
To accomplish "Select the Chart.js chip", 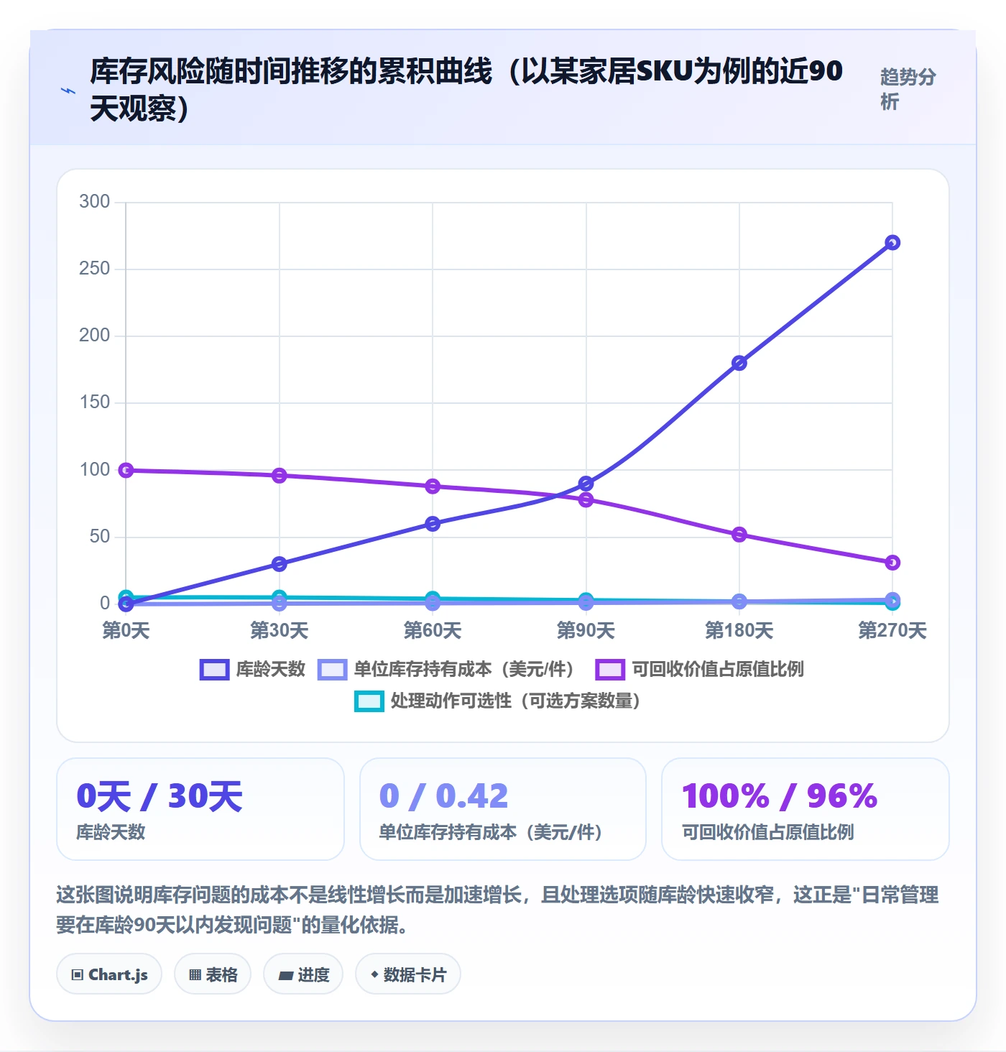I will [x=109, y=974].
